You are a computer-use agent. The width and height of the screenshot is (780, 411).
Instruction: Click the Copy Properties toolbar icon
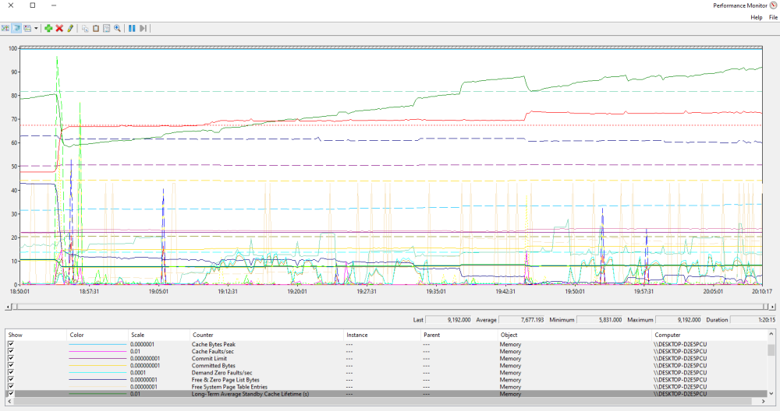coord(85,28)
